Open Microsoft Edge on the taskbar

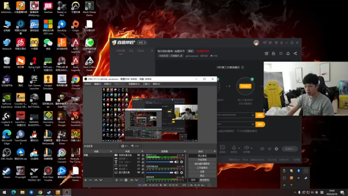pos(13,192)
